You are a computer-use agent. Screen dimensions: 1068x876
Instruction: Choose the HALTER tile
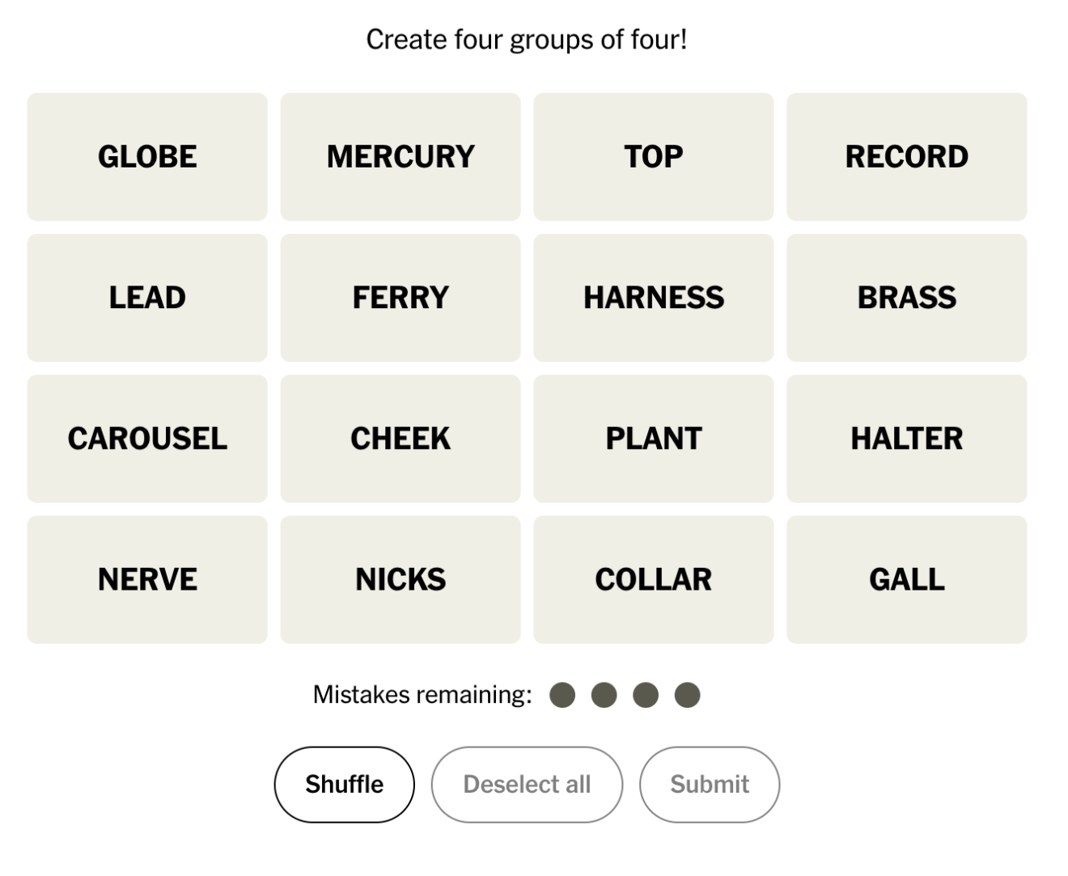(x=906, y=438)
